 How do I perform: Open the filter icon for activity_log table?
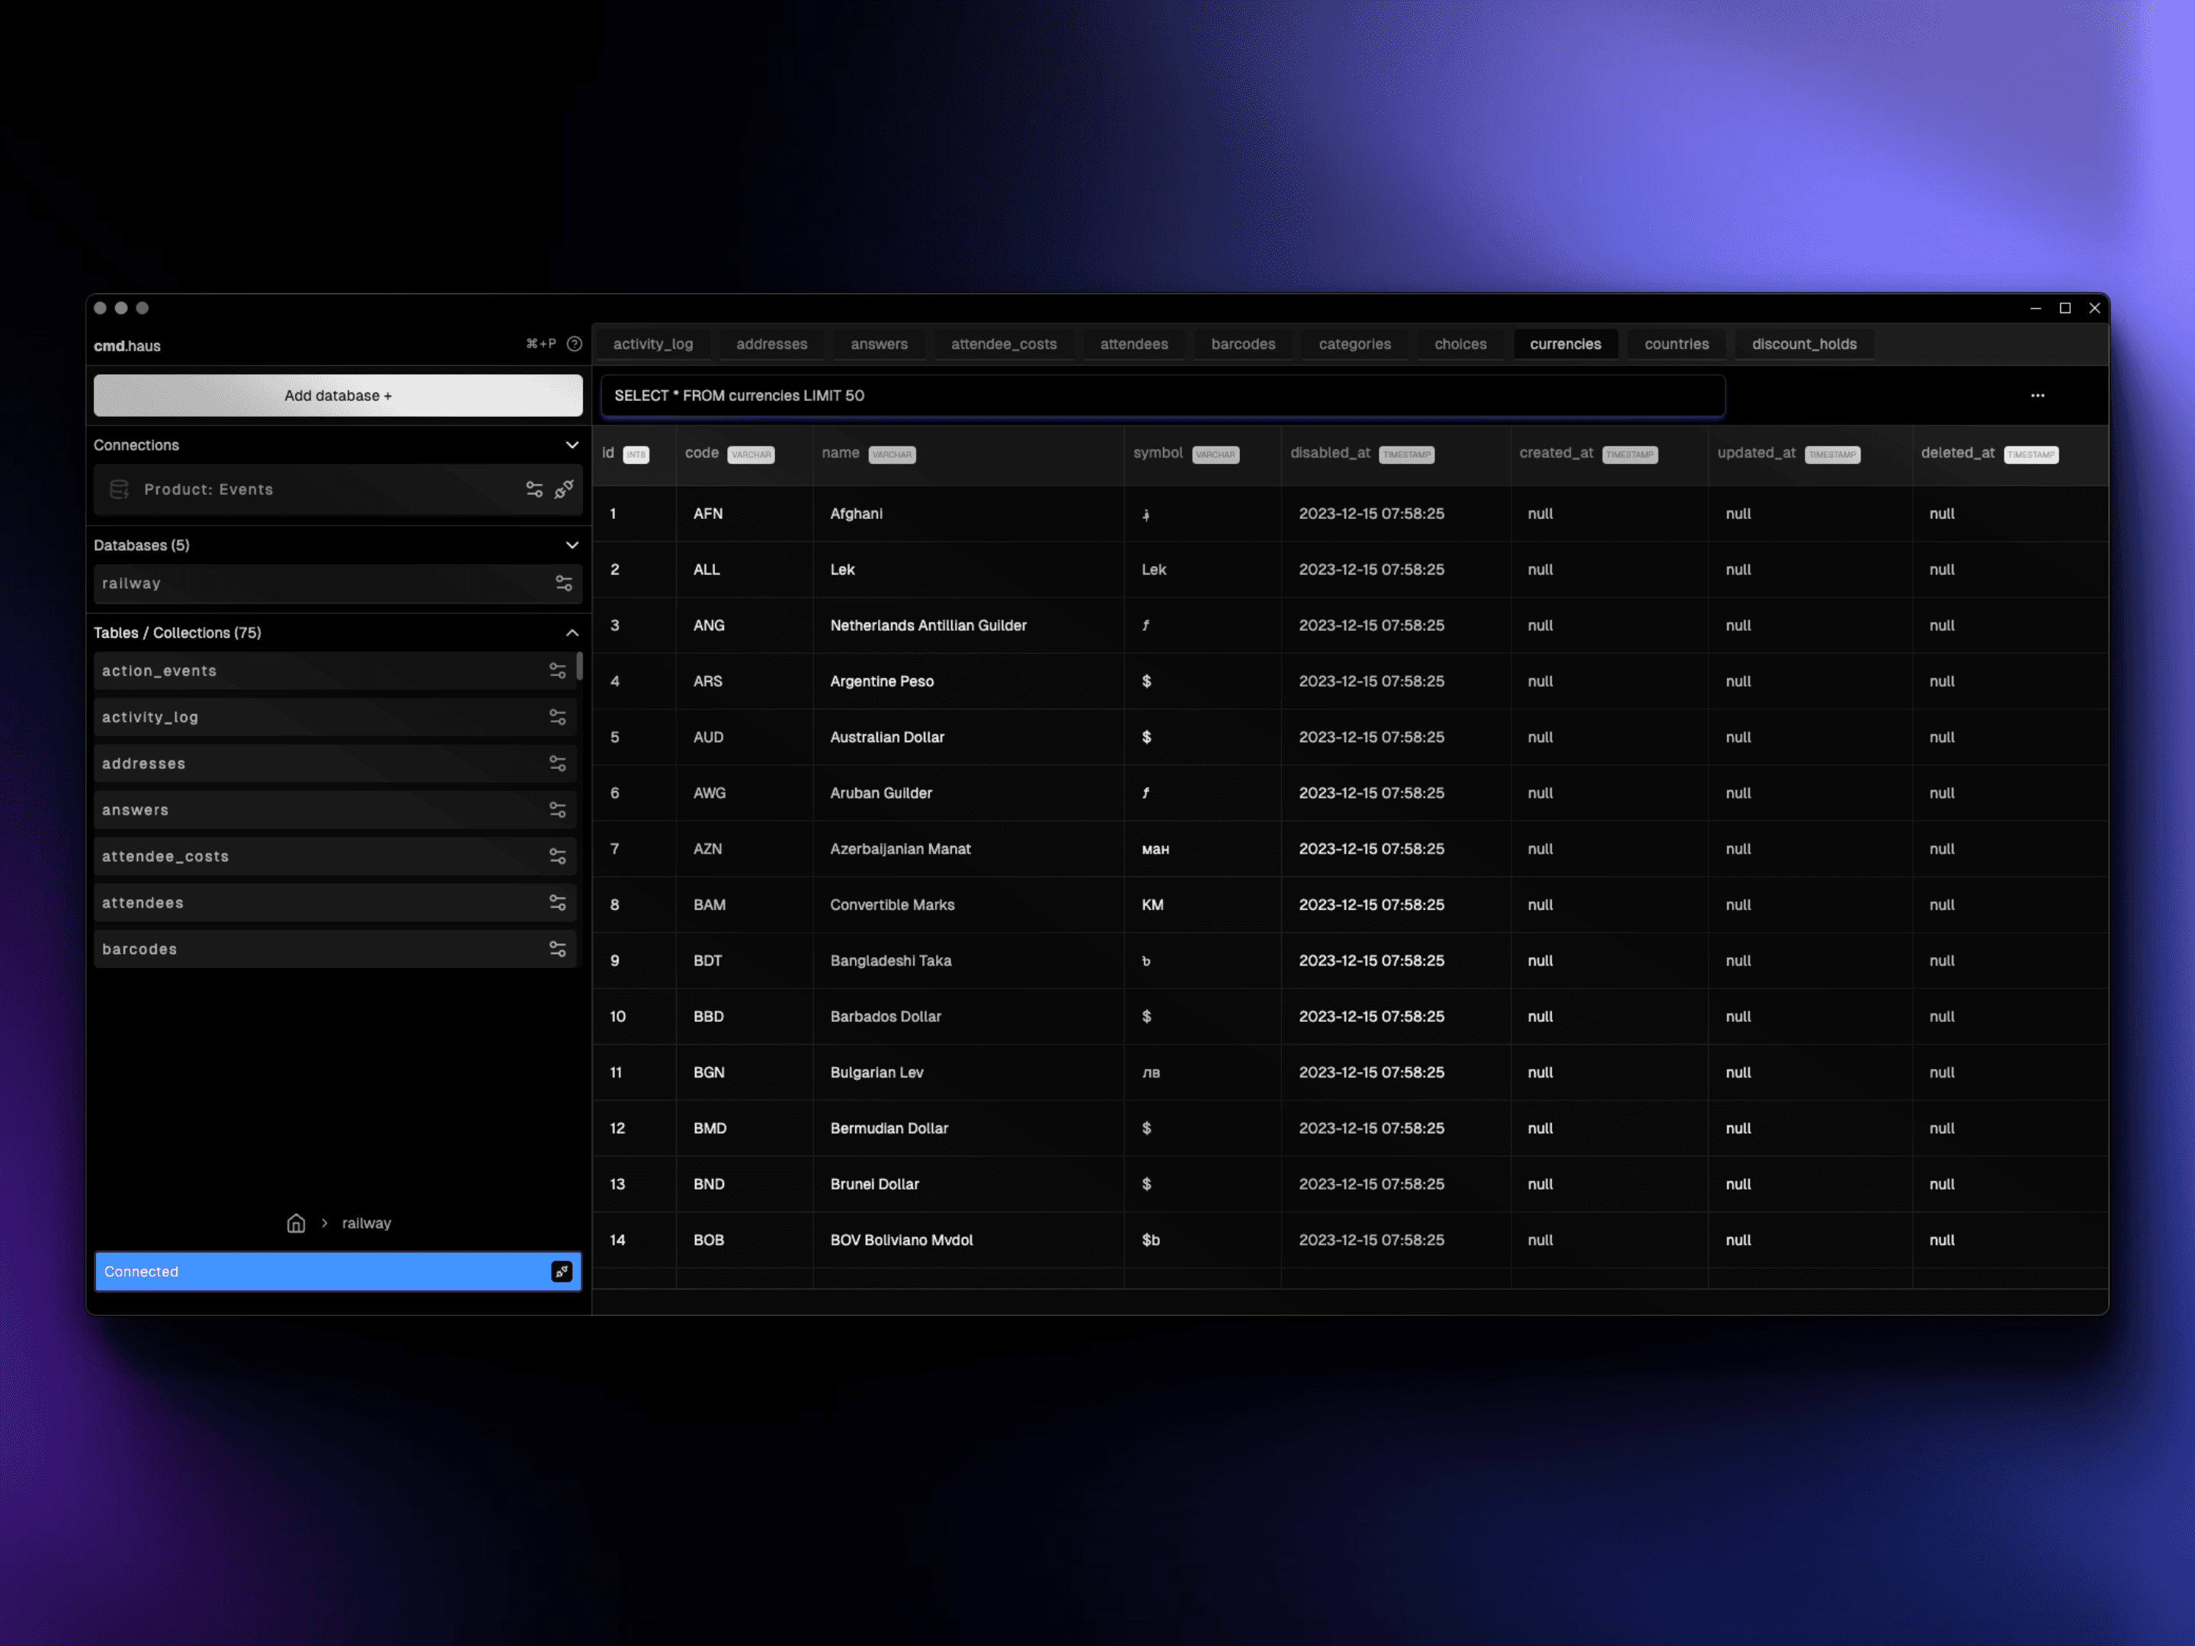point(558,716)
